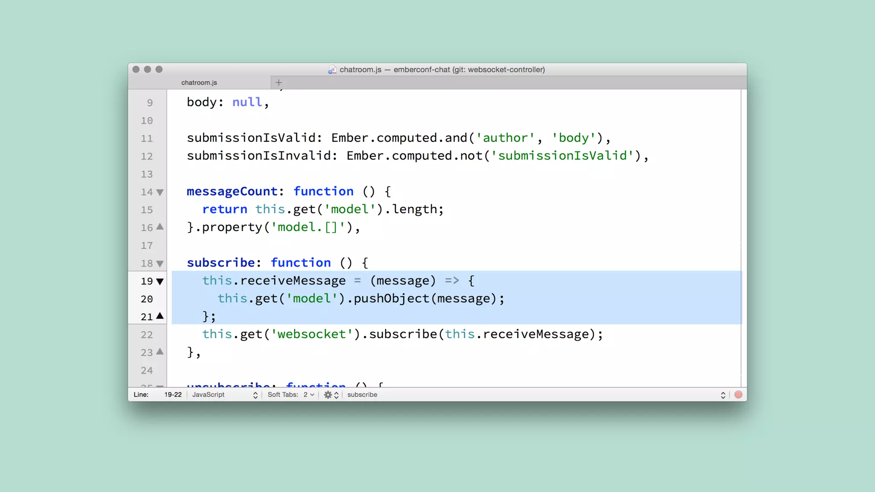Screen dimensions: 875x492
Task: Select the chatroom.js tab
Action: pyautogui.click(x=199, y=82)
